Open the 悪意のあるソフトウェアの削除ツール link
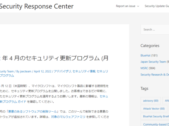 33,112
